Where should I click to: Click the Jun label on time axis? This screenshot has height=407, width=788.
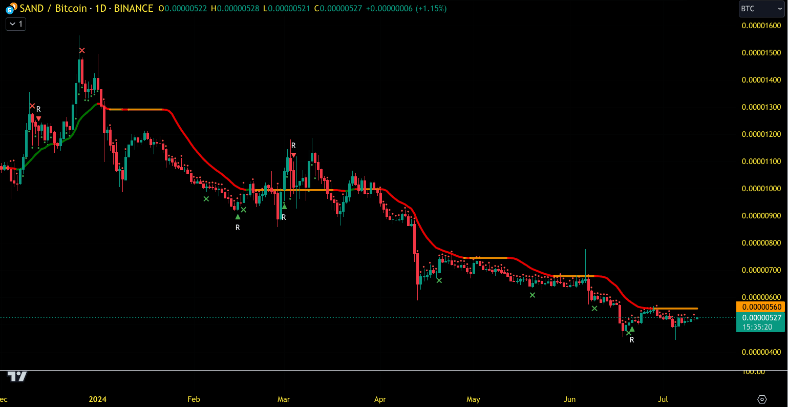coord(569,399)
